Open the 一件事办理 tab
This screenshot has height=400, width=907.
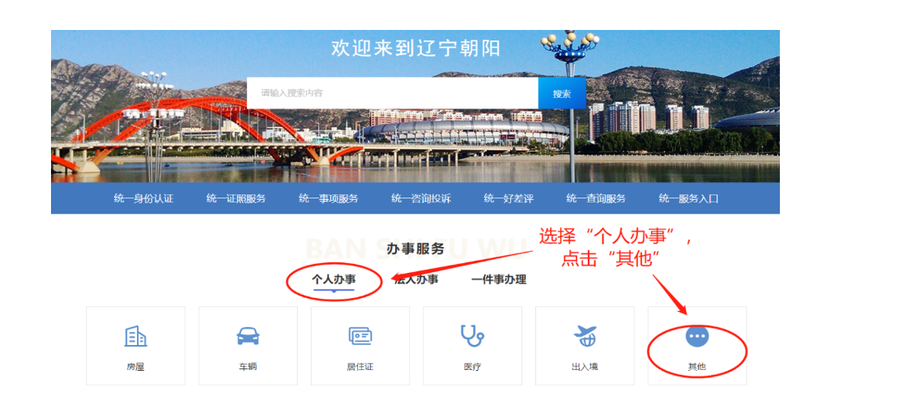pos(499,280)
